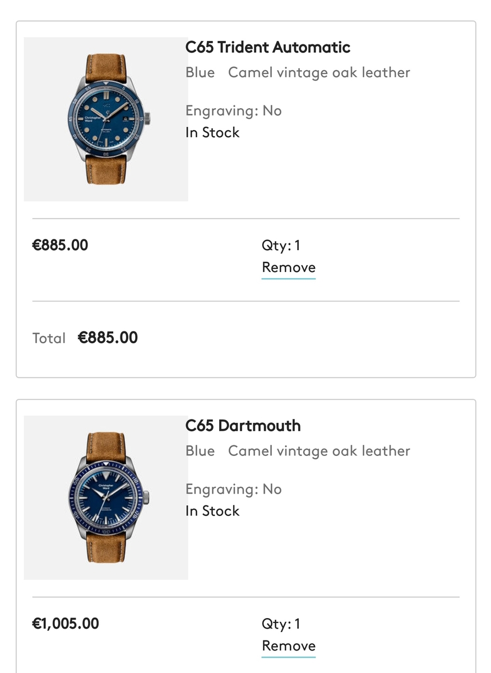This screenshot has width=491, height=673.
Task: Click Camel vintage oak leather under C65 Trident Automatic
Action: pyautogui.click(x=319, y=73)
